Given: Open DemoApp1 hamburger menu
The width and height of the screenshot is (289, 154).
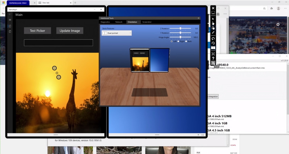Looking at the screenshot, I should [x=10, y=20].
